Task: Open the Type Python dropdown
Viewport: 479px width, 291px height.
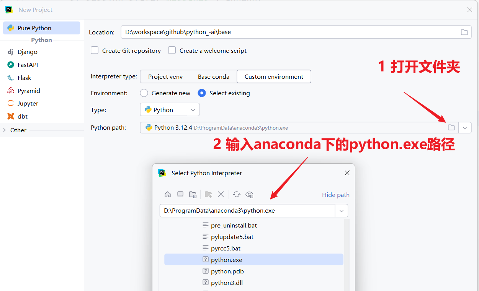Action: click(170, 110)
